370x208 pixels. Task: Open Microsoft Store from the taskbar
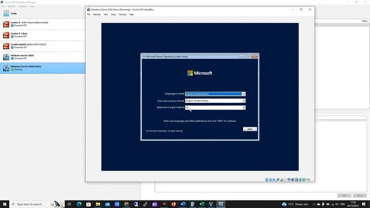[x=88, y=204]
